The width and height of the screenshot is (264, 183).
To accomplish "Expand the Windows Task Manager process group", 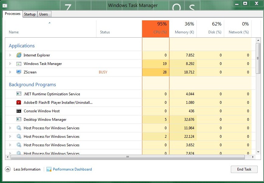I will point(10,63).
